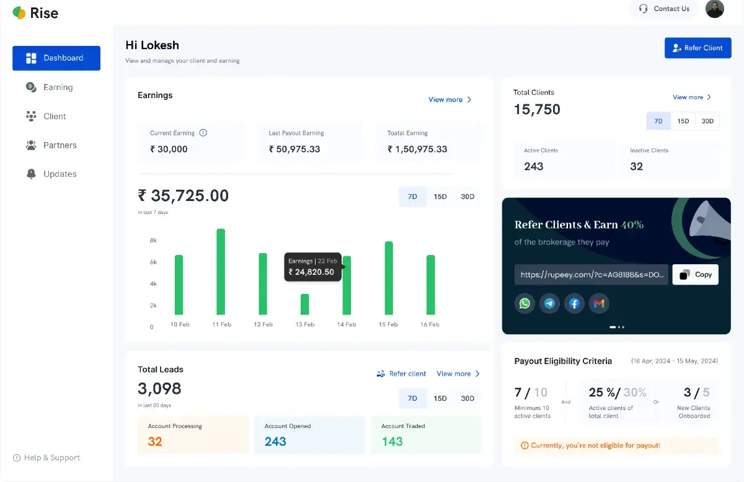Click the Current Earning ₹ 30,000 value
This screenshot has width=744, height=482.
pos(169,150)
